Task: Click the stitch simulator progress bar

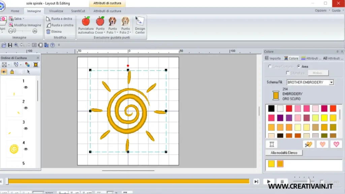Action: pyautogui.click(x=129, y=181)
